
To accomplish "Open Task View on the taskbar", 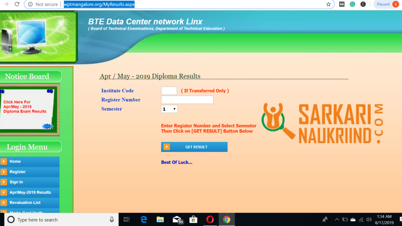I will pos(126,220).
